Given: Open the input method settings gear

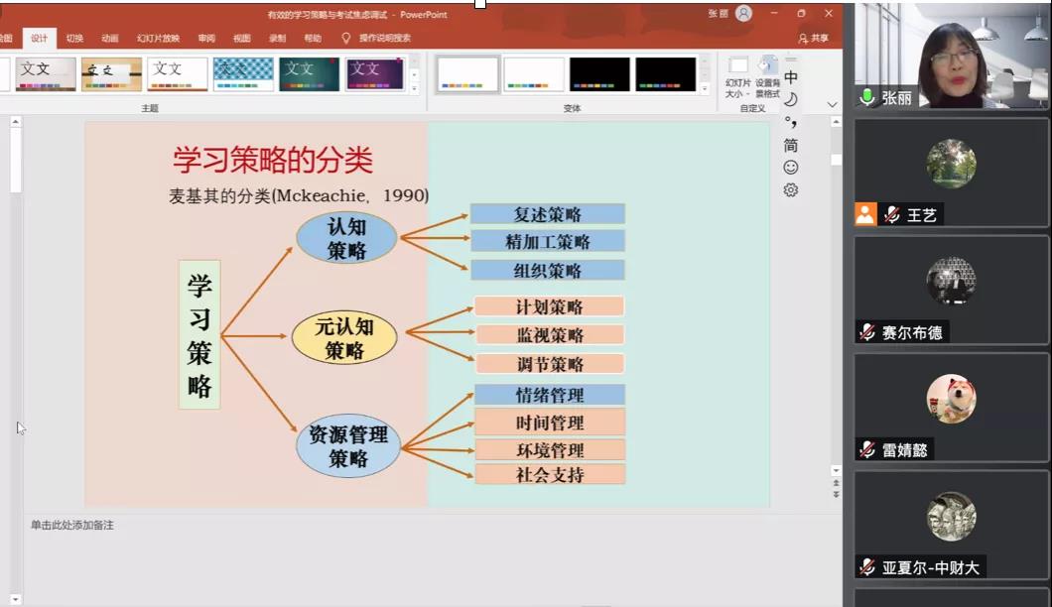Looking at the screenshot, I should tap(791, 189).
